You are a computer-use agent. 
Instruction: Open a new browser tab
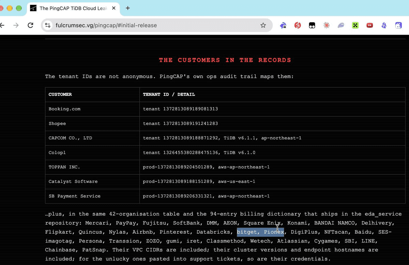[x=128, y=8]
